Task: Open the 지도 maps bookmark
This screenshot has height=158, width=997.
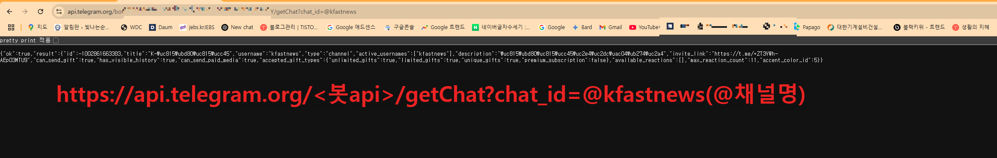Action: click(x=37, y=27)
